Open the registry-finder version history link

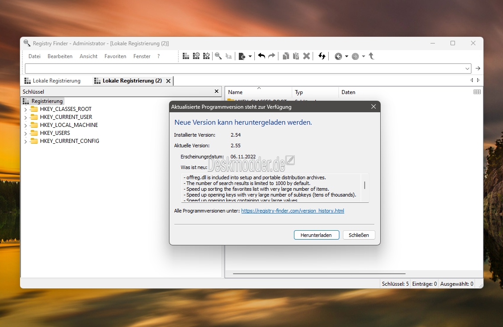293,211
